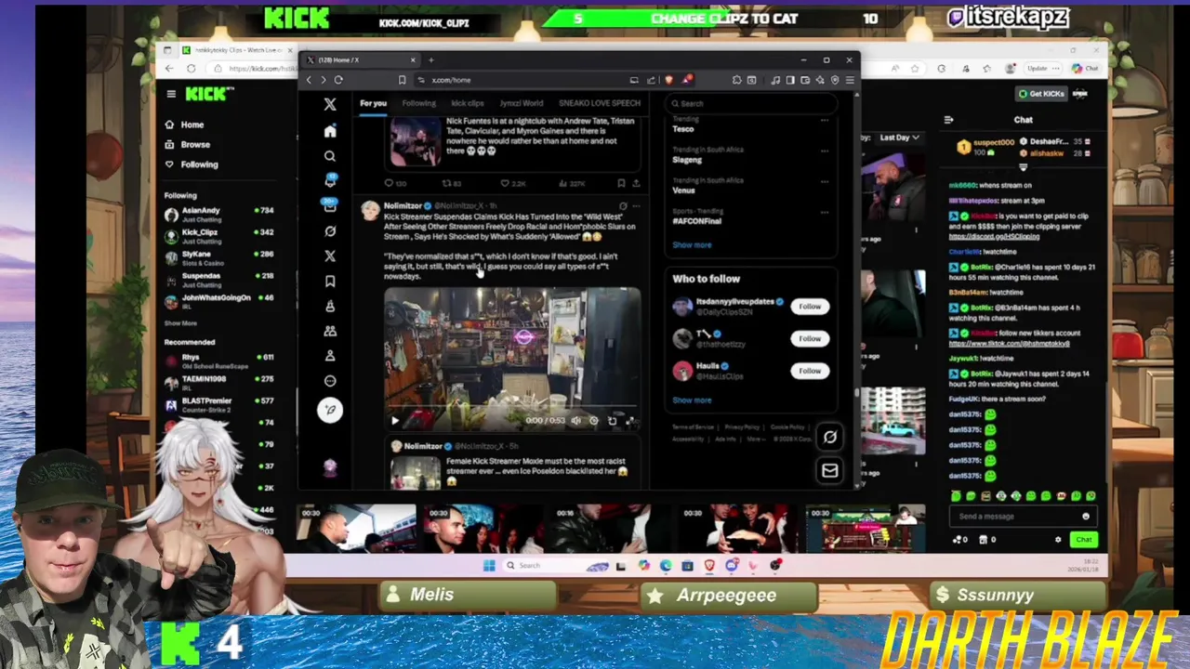Click Get KICKs button
1190x669 pixels.
pyautogui.click(x=1041, y=94)
